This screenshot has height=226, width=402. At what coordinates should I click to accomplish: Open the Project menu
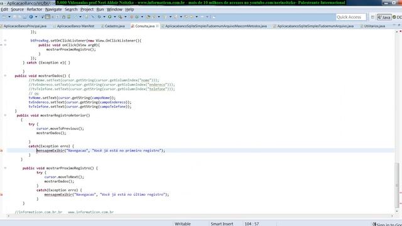[x=87, y=9]
